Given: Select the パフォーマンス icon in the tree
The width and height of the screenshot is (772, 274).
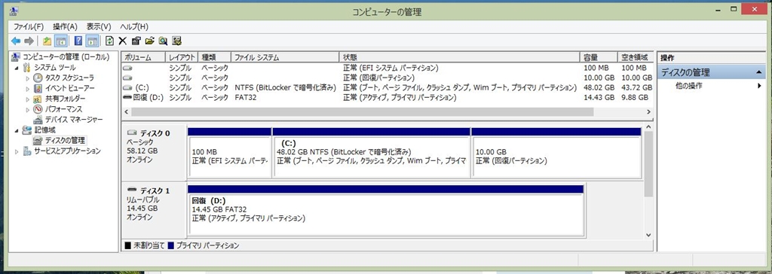Looking at the screenshot, I should (x=38, y=108).
